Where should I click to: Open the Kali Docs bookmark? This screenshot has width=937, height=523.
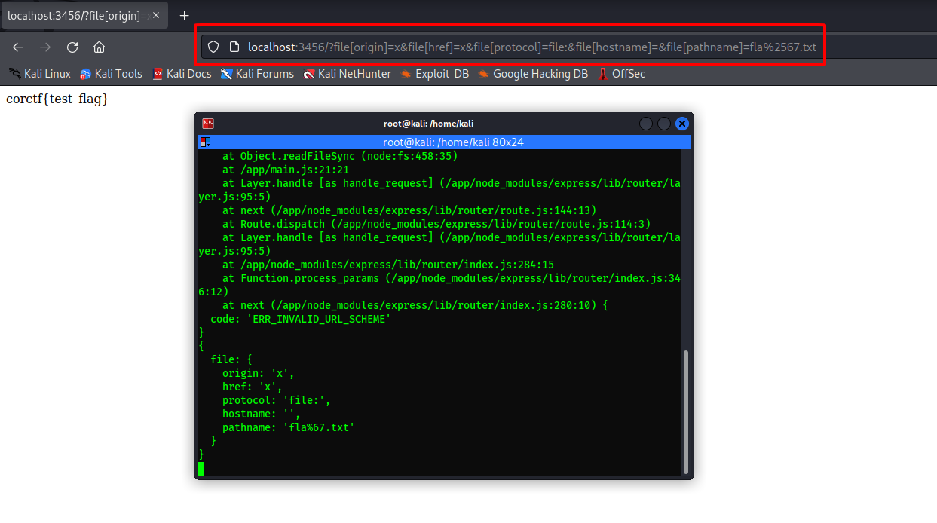182,74
